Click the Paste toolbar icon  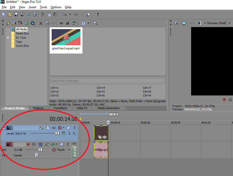(x=55, y=14)
